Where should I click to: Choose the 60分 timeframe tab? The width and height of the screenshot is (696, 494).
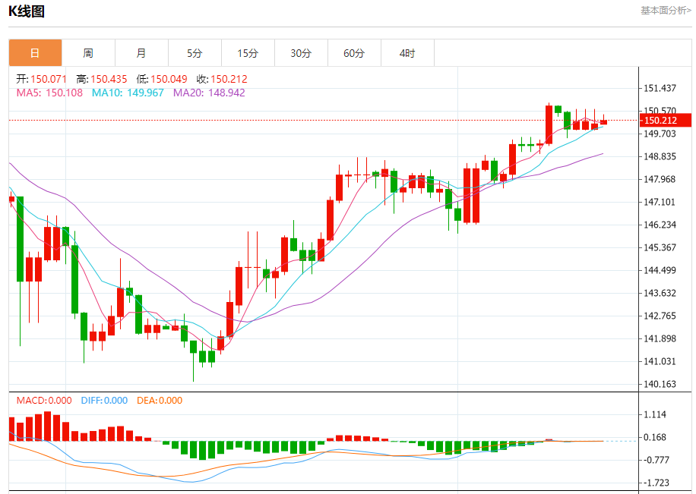[354, 53]
